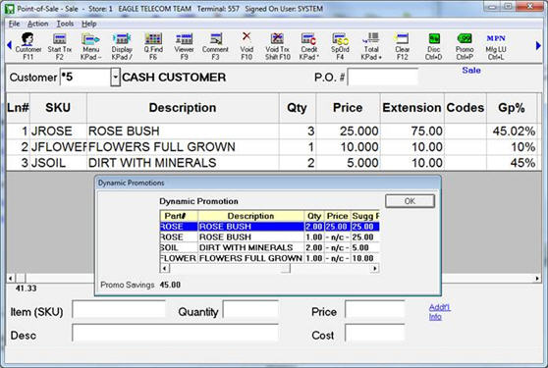
Task: Click the JSOIL SKU cell
Action: pyautogui.click(x=58, y=163)
